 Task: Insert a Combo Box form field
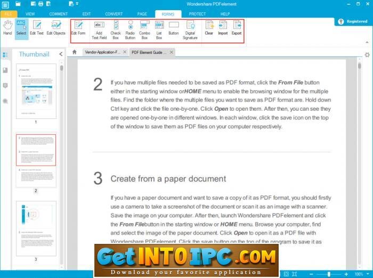click(x=144, y=30)
